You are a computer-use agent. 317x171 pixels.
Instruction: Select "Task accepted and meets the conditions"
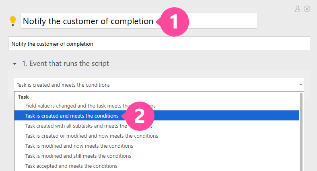(71, 166)
